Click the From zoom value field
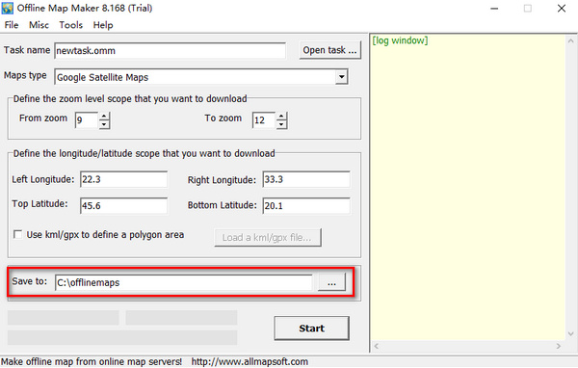 (x=87, y=120)
